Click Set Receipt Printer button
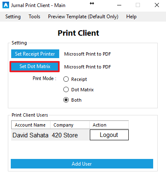The height and width of the screenshot is (188, 166). pyautogui.click(x=35, y=54)
